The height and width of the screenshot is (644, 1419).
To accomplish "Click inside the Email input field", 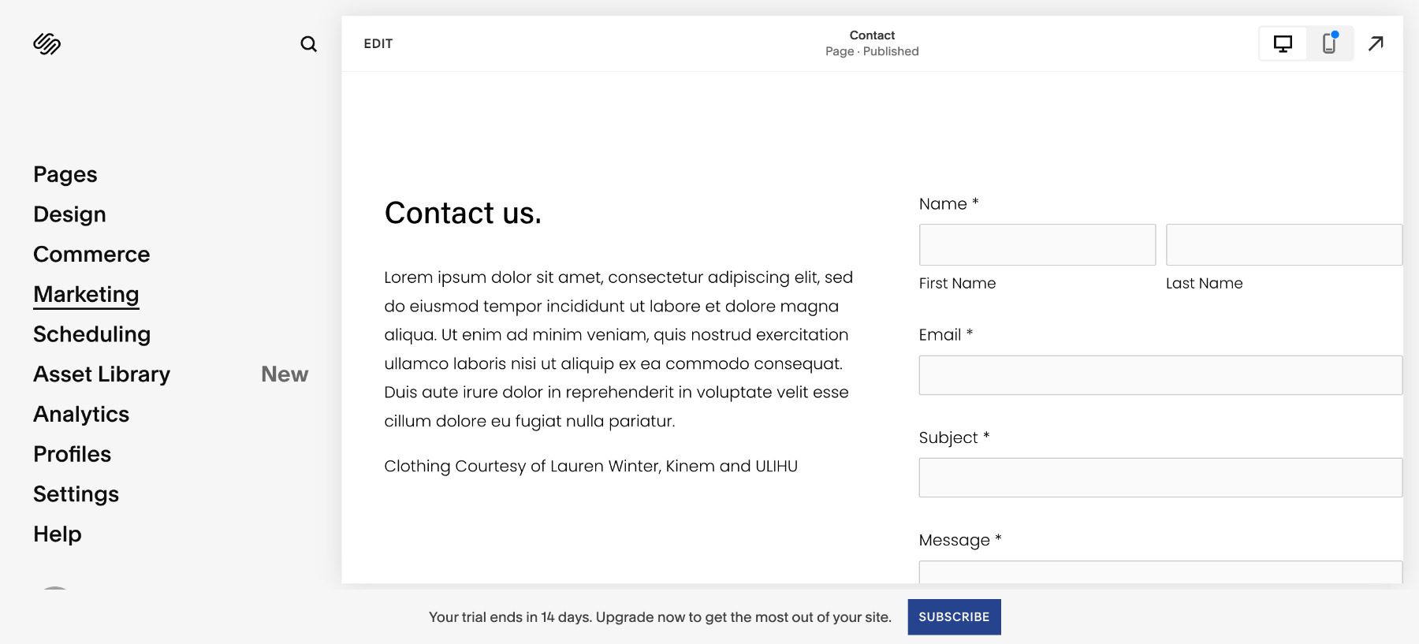I will pyautogui.click(x=1160, y=374).
